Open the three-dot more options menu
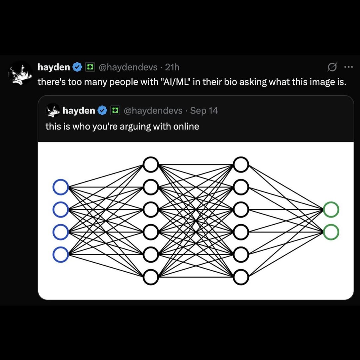Screen dimensions: 360x360 point(348,67)
